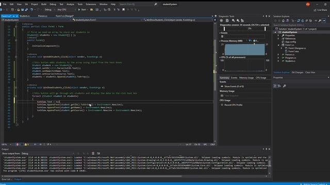Image resolution: width=330 pixels, height=185 pixels.
Task: Open the editor zoom percentage dropdown
Action: pyautogui.click(x=6, y=144)
